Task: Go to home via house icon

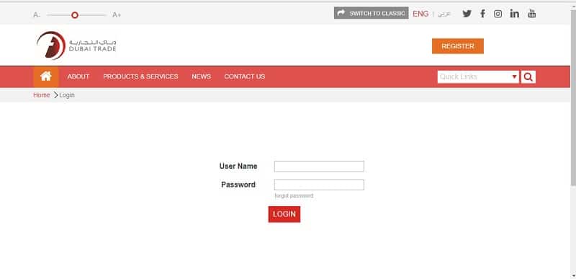Action: tap(46, 76)
